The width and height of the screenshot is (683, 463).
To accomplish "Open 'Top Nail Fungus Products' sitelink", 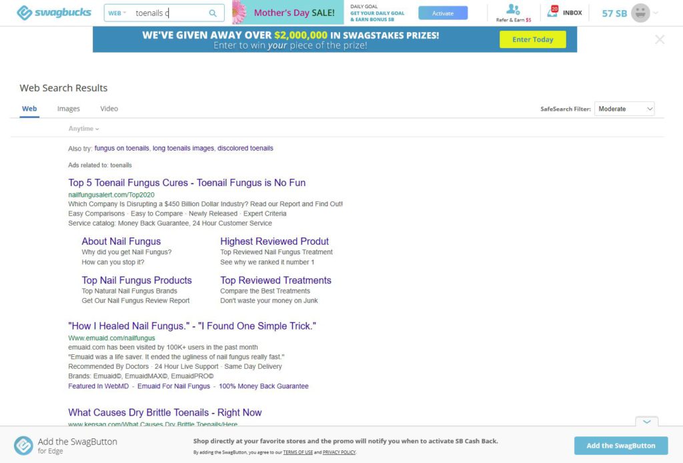I will 137,280.
